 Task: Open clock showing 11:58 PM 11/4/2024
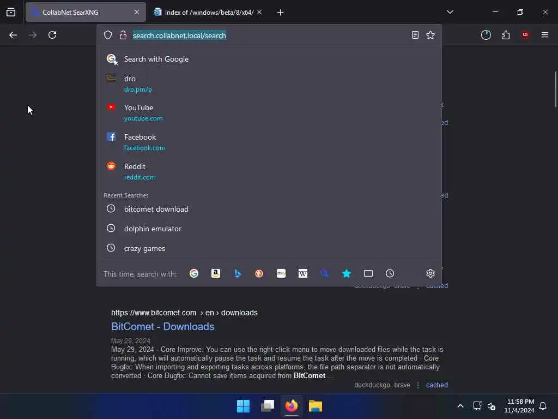coord(519,406)
